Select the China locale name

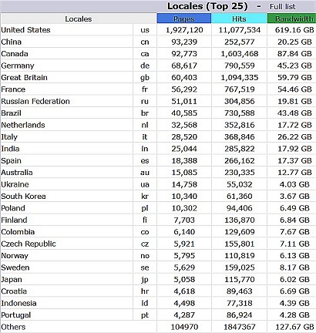(11, 42)
